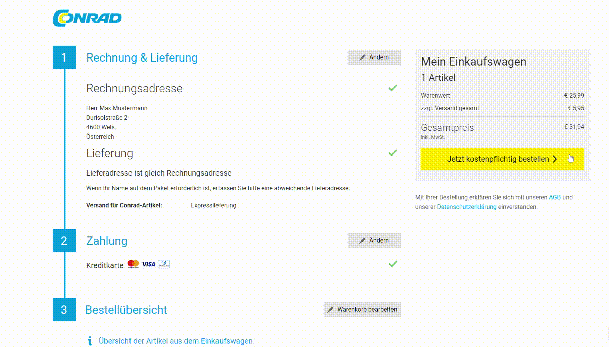This screenshot has width=609, height=347.
Task: Open Warenkorb bearbeiten
Action: coord(362,310)
